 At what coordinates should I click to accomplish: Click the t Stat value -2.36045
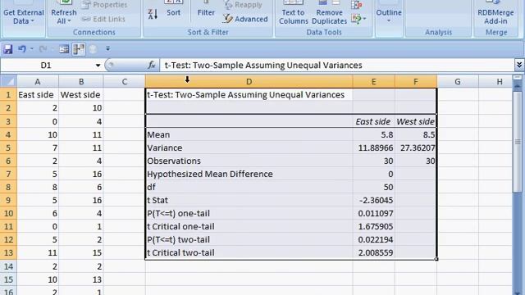point(374,200)
